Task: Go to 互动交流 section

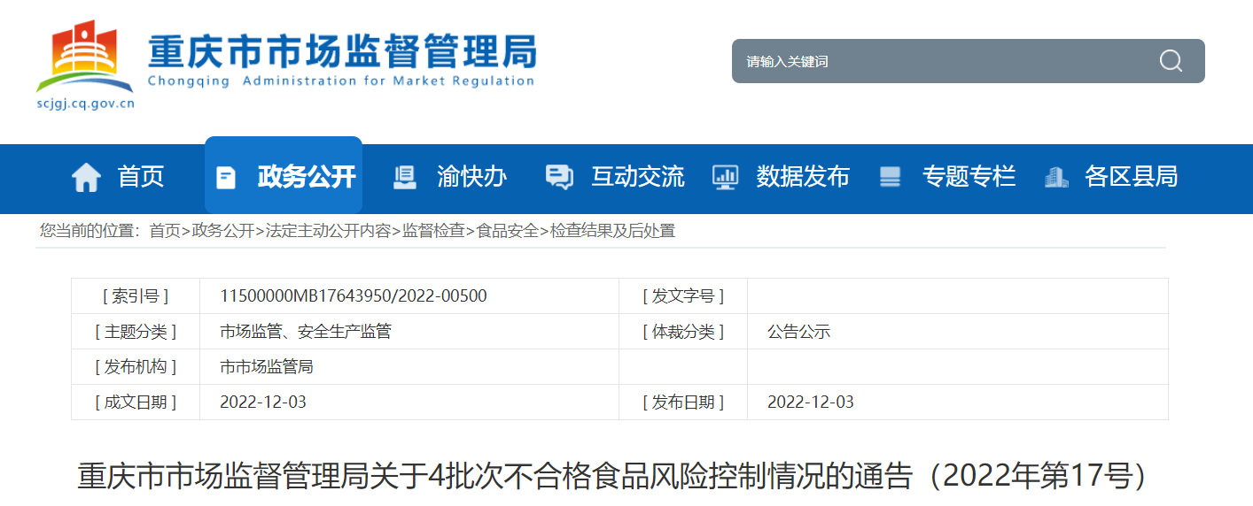Action: (x=638, y=177)
